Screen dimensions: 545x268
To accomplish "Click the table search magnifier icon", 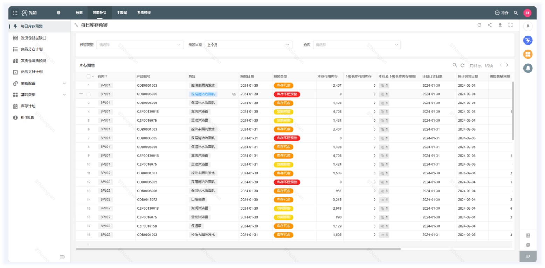I will click(455, 65).
